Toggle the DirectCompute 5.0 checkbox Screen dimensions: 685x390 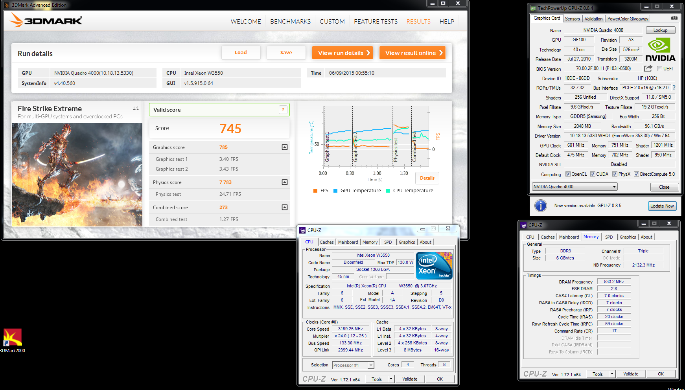636,174
